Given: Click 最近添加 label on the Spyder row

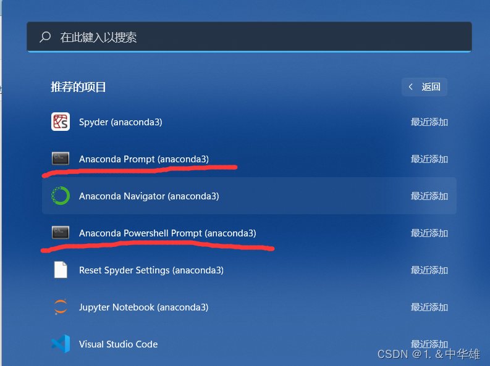Looking at the screenshot, I should click(429, 122).
